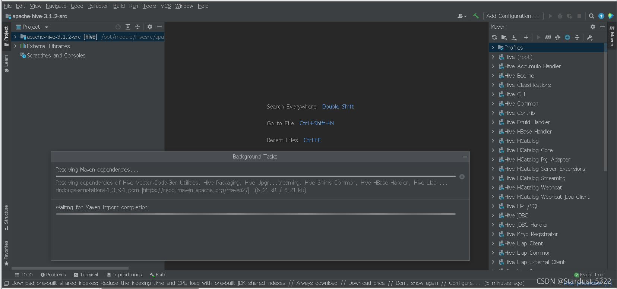Expand Hive JDBC Maven module

point(493,216)
